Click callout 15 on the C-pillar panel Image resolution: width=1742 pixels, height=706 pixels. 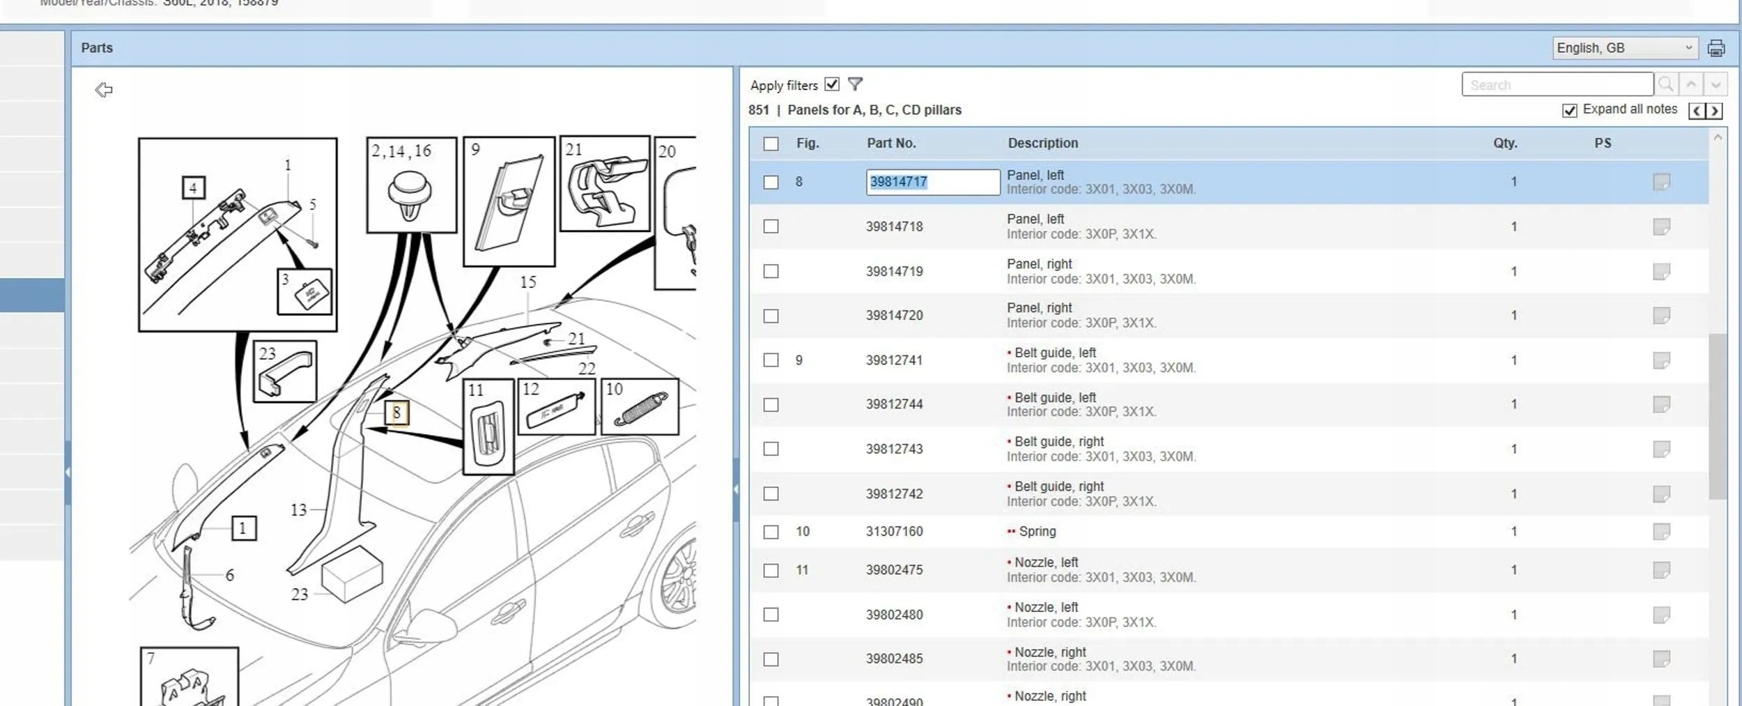point(528,282)
